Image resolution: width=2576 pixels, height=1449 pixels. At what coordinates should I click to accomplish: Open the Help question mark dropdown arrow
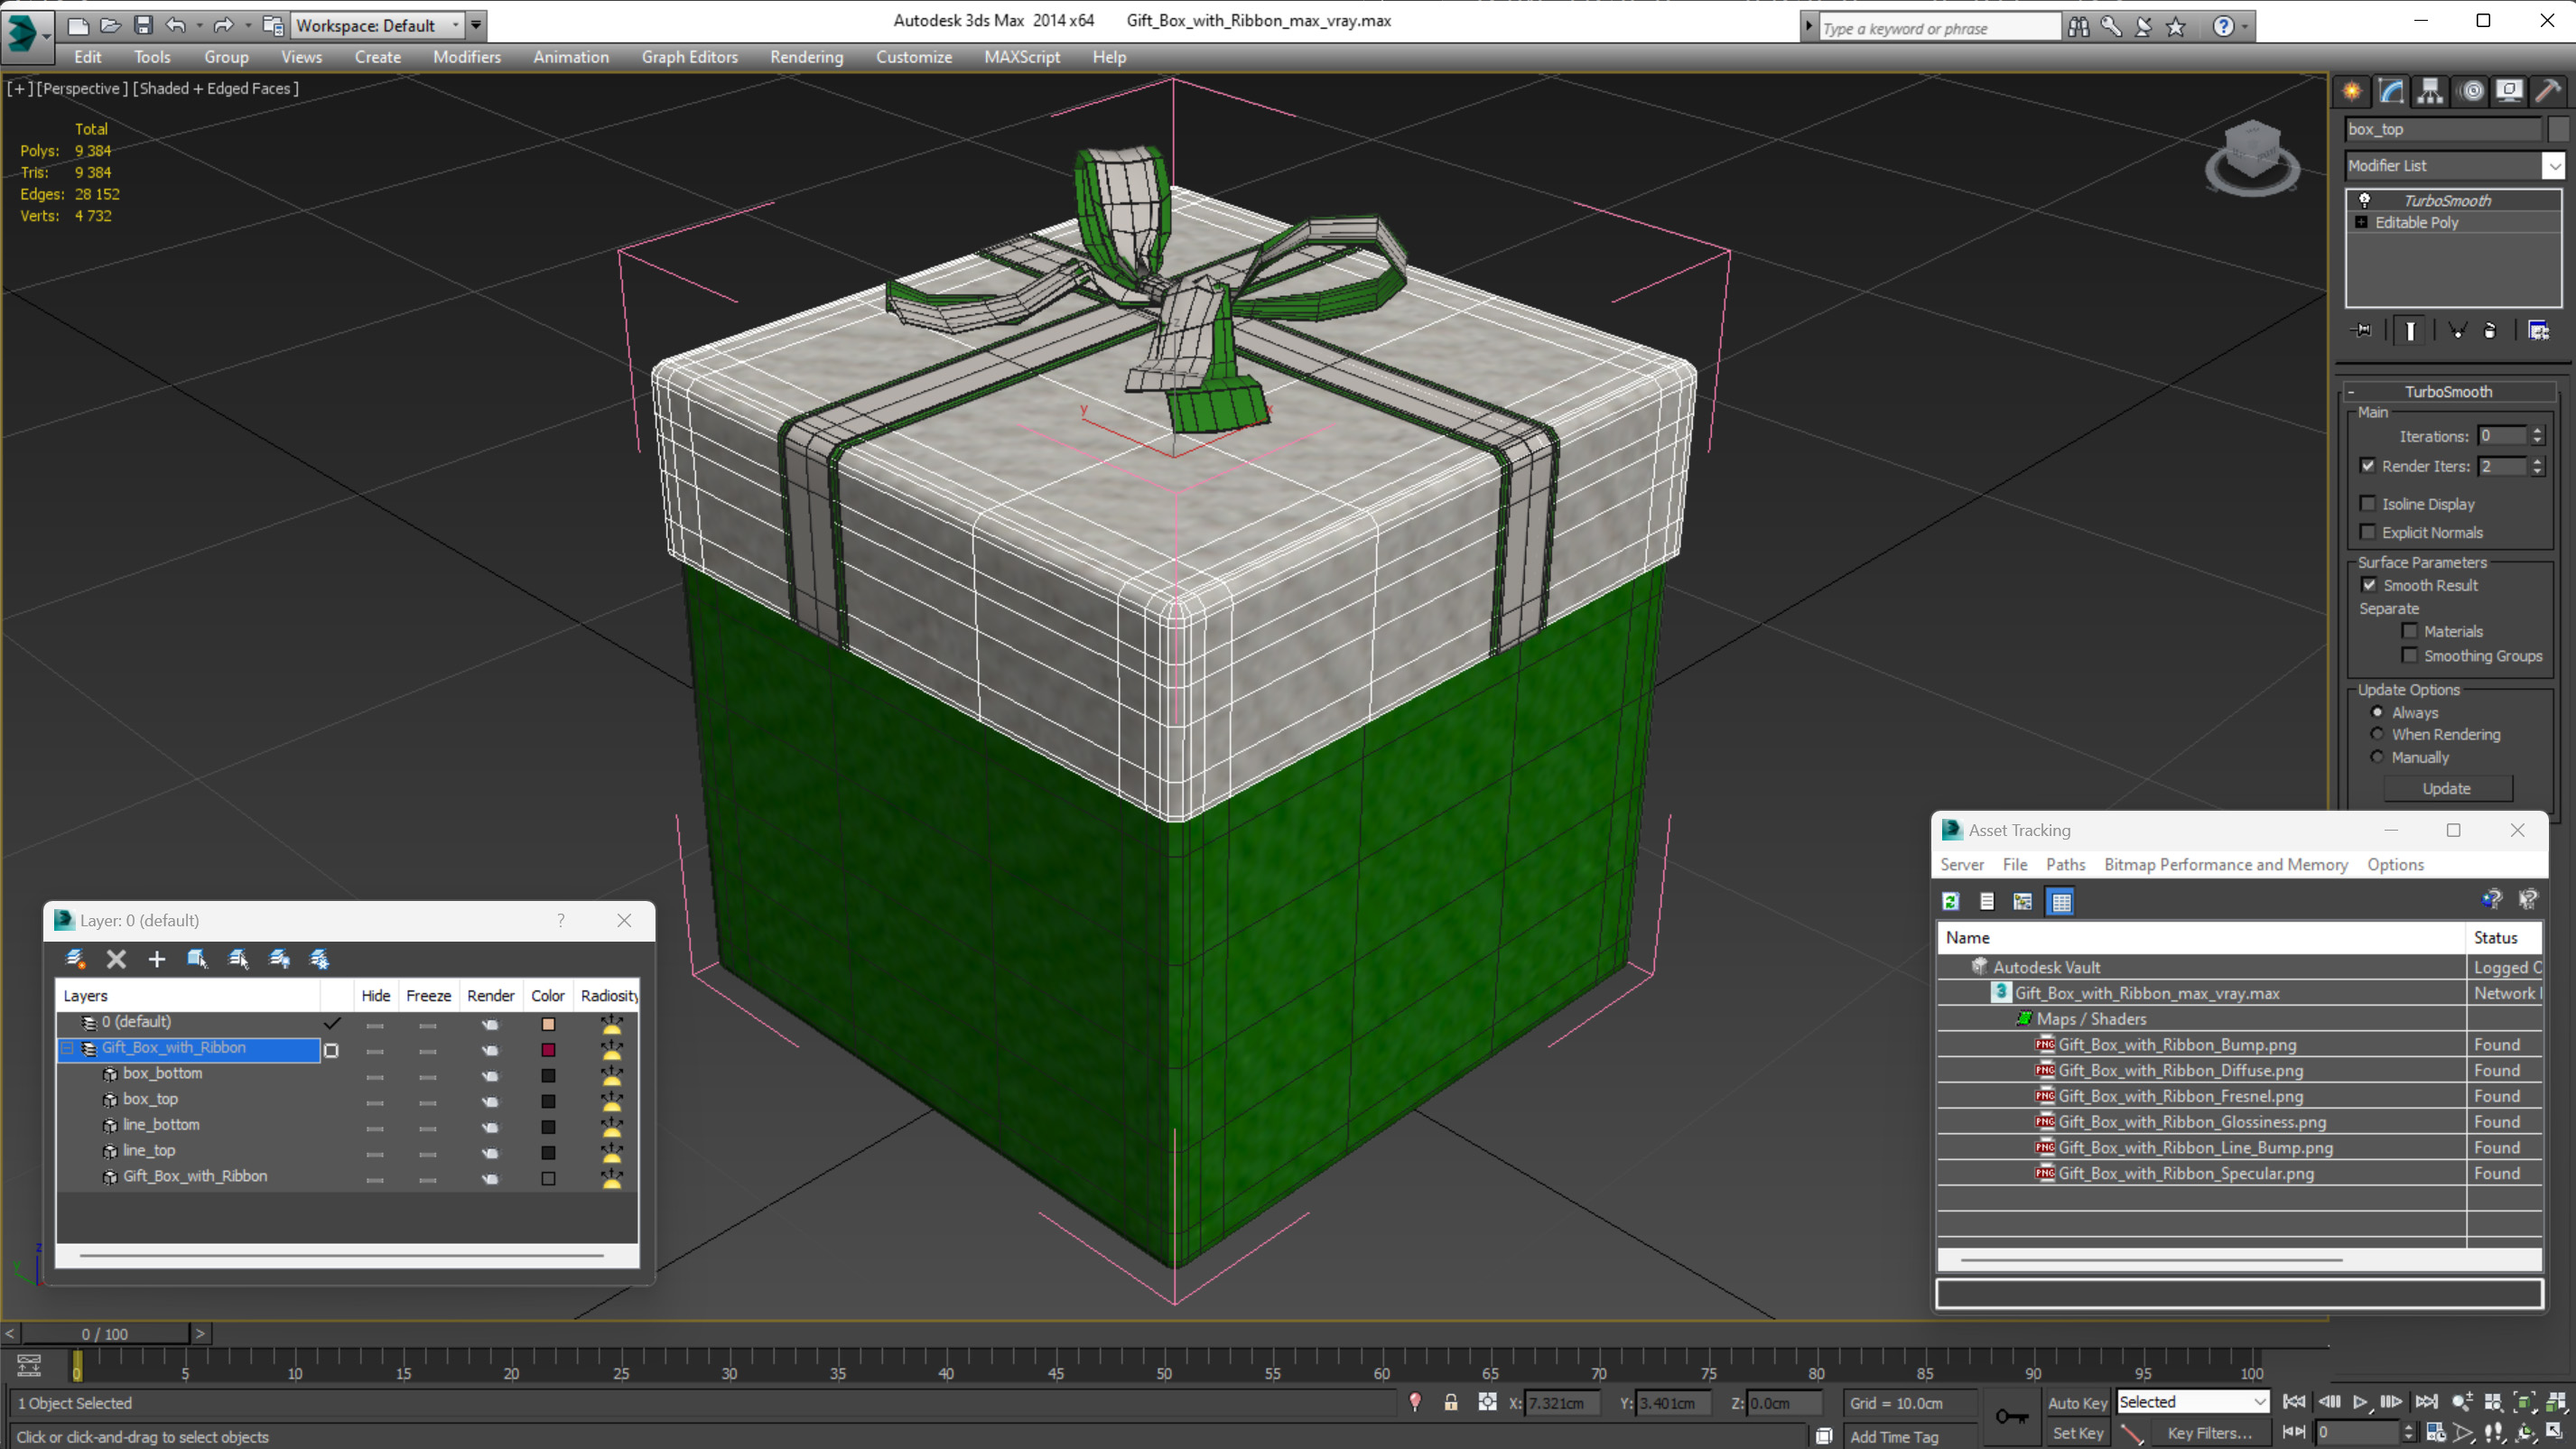click(2245, 27)
